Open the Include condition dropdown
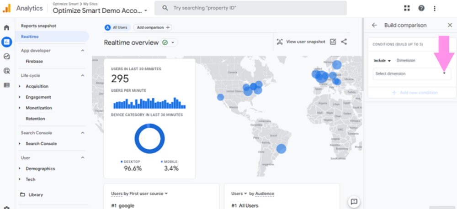 pyautogui.click(x=382, y=61)
